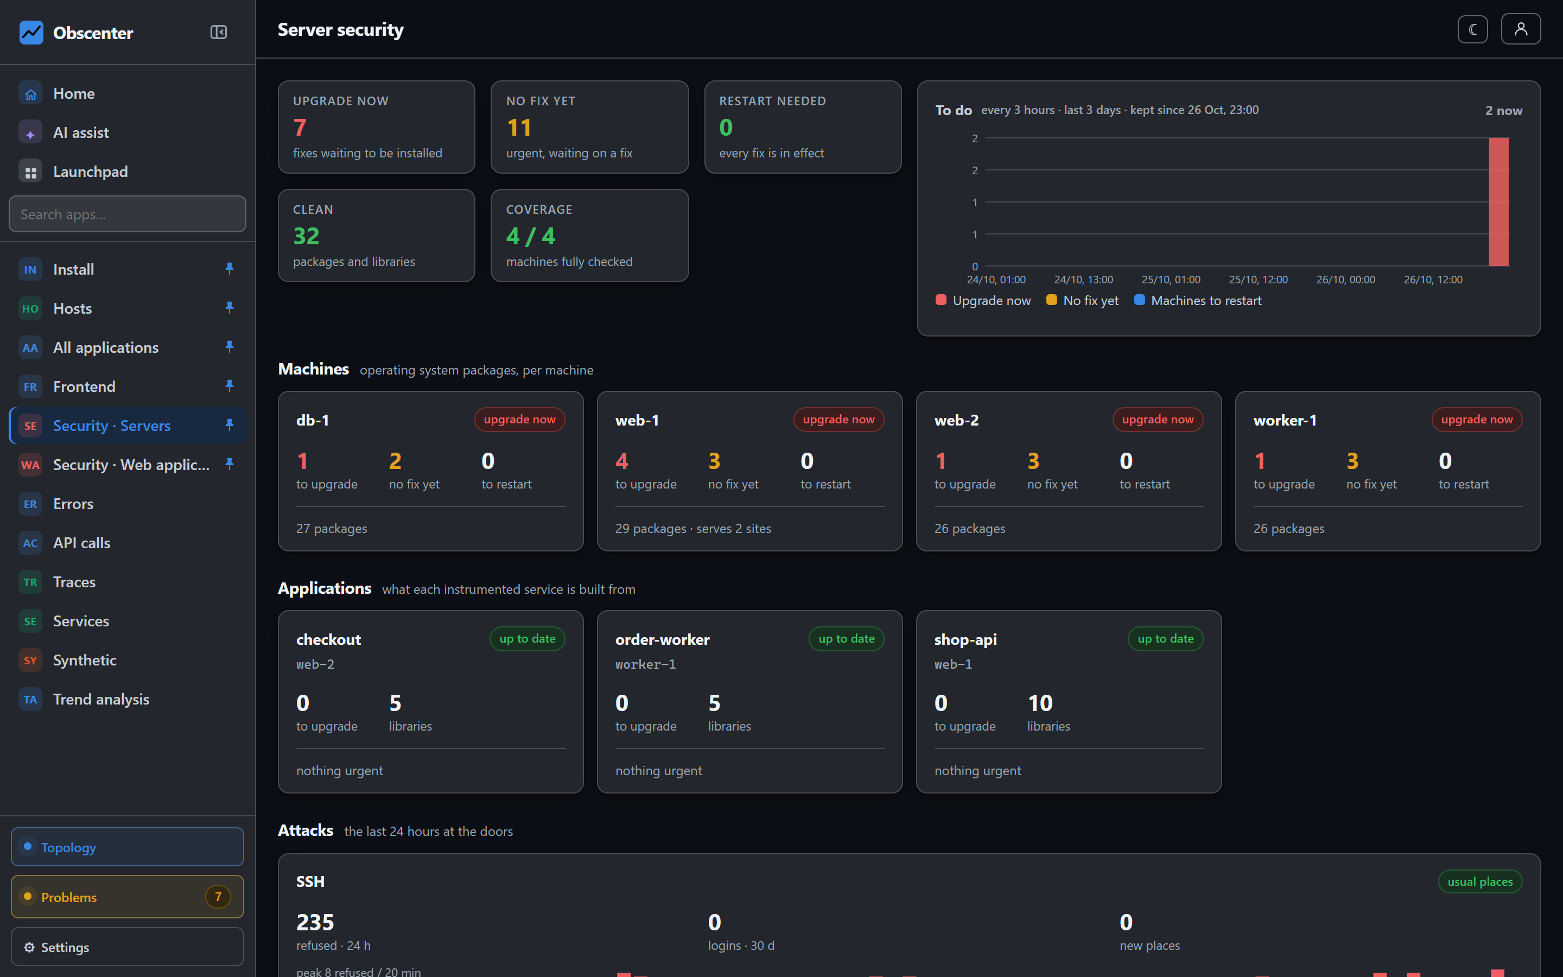Click the Machines to restart legend swatch
Image resolution: width=1563 pixels, height=977 pixels.
(1139, 300)
